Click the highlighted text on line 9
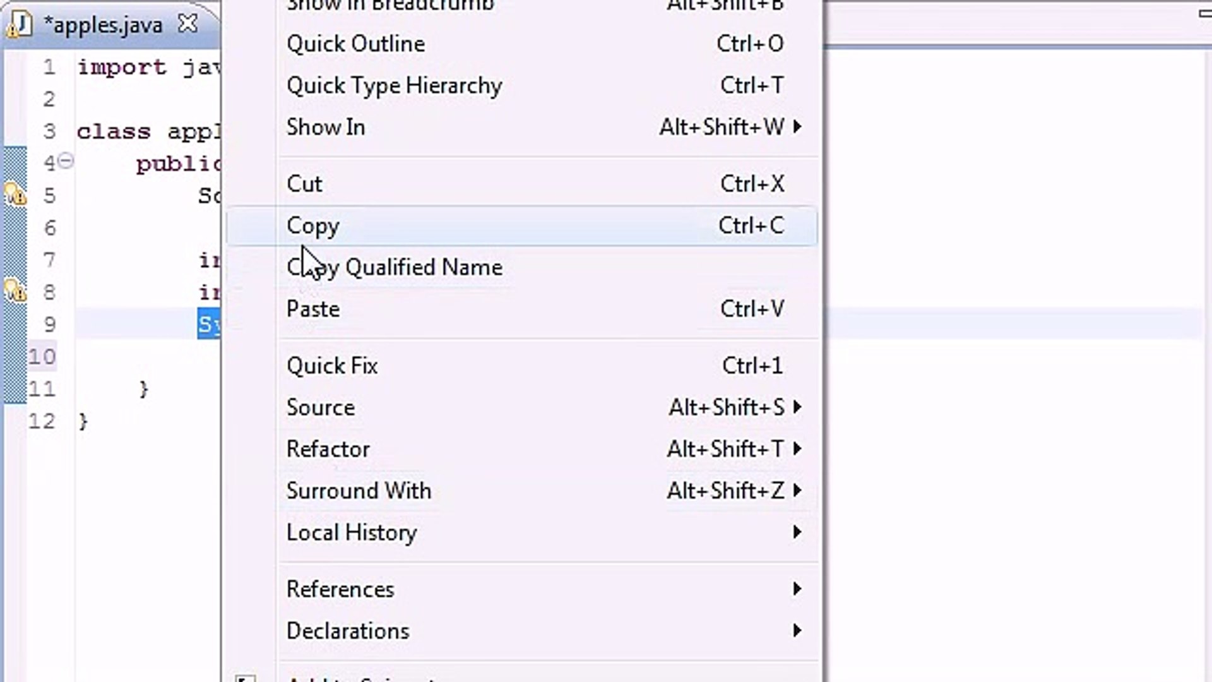1212x682 pixels. click(208, 325)
